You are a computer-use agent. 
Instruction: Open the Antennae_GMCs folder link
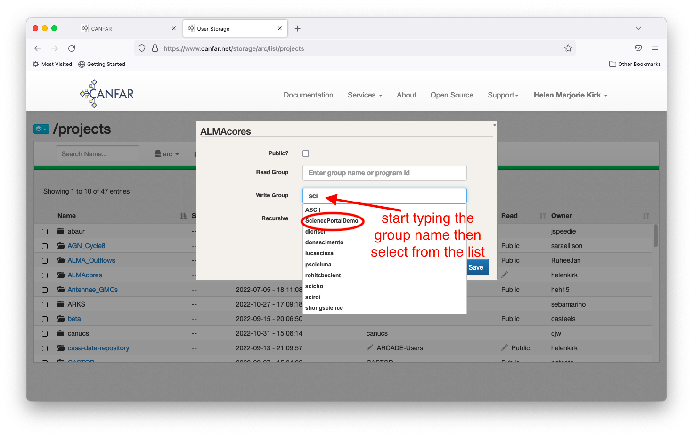(92, 290)
